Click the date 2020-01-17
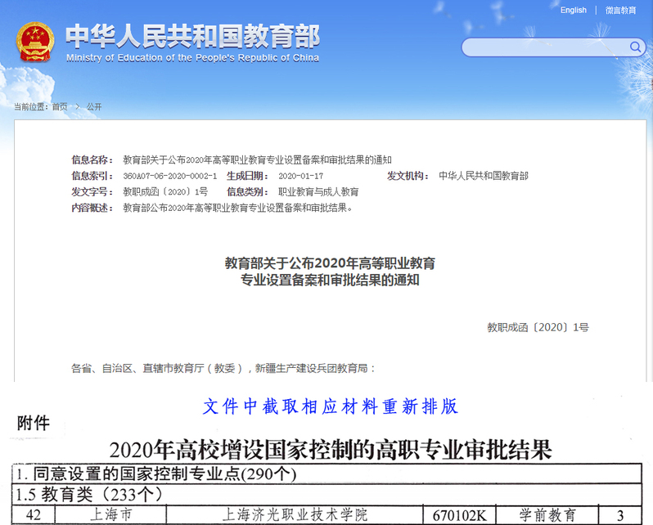653x525 pixels. (x=300, y=176)
